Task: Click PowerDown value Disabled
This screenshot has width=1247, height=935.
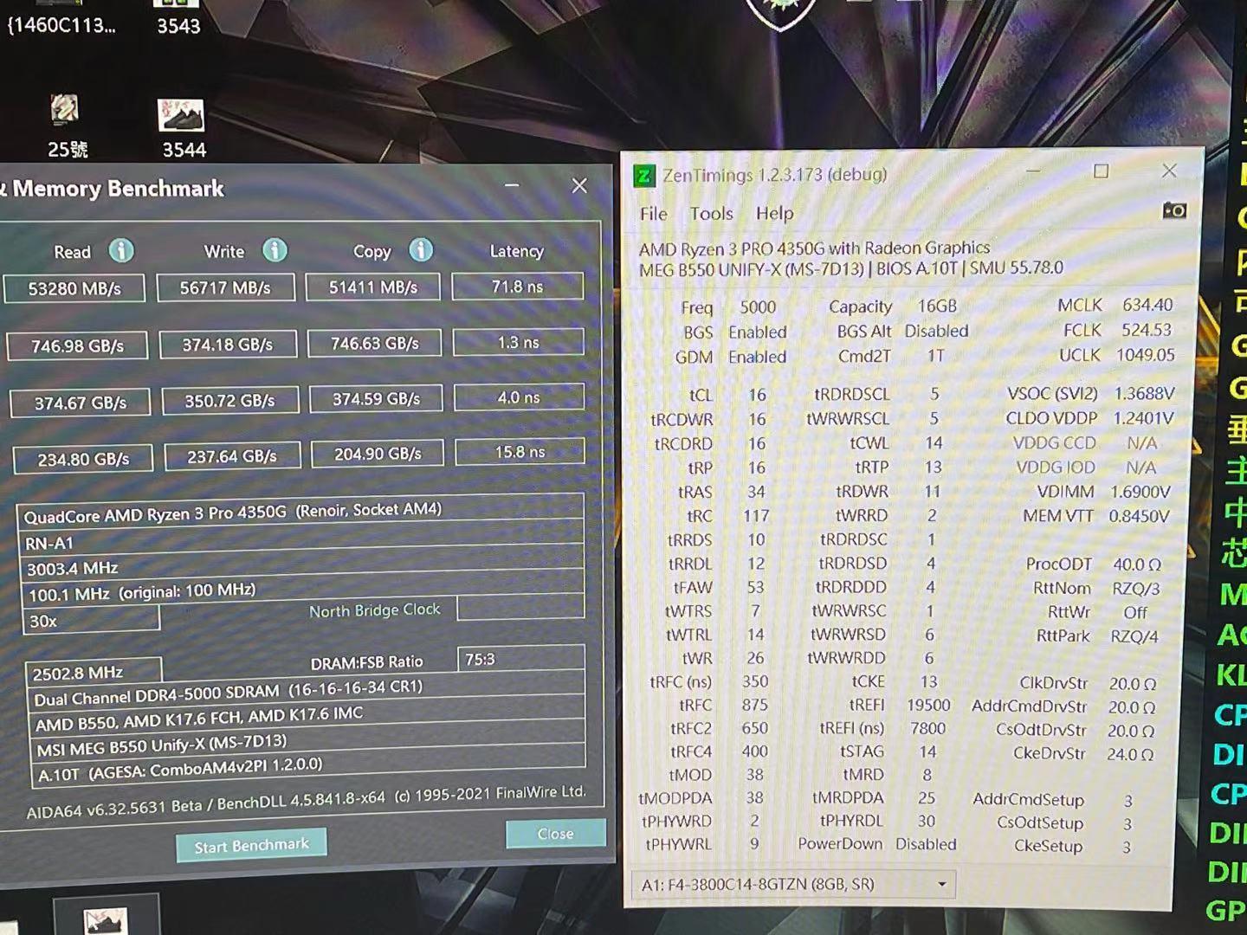Action: 926,844
